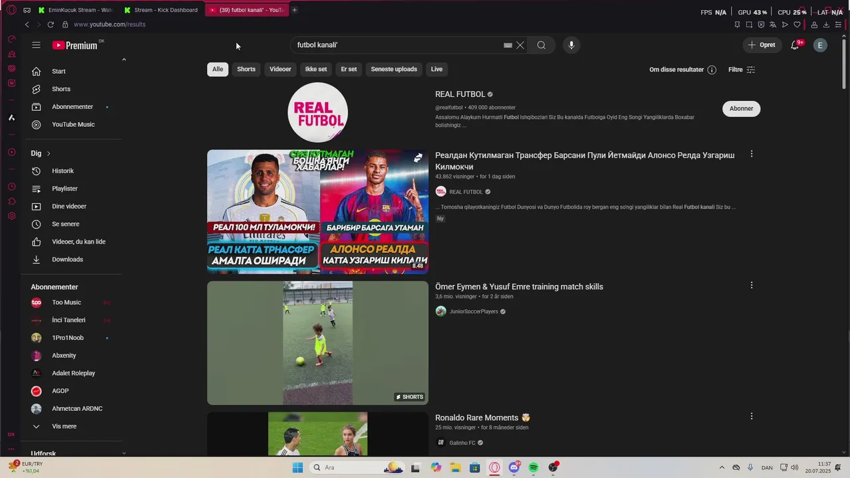The image size is (850, 478).
Task: Open Galinho FC channel link
Action: pyautogui.click(x=462, y=443)
